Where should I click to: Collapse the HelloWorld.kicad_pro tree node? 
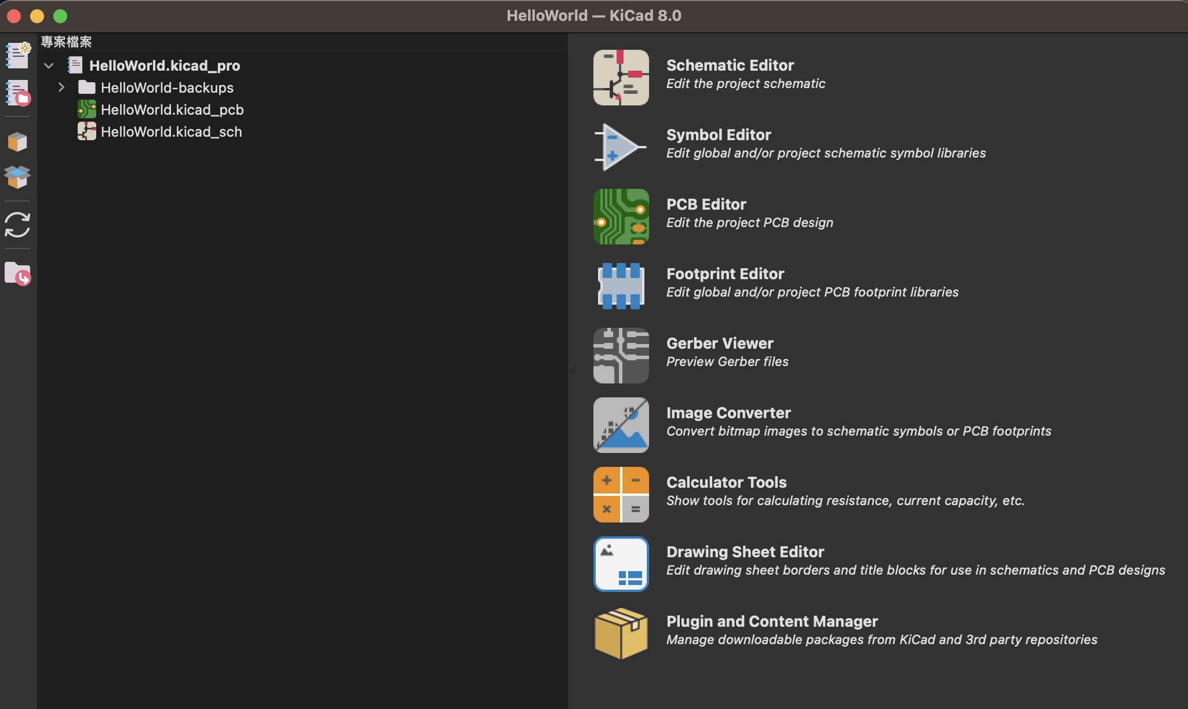click(49, 65)
